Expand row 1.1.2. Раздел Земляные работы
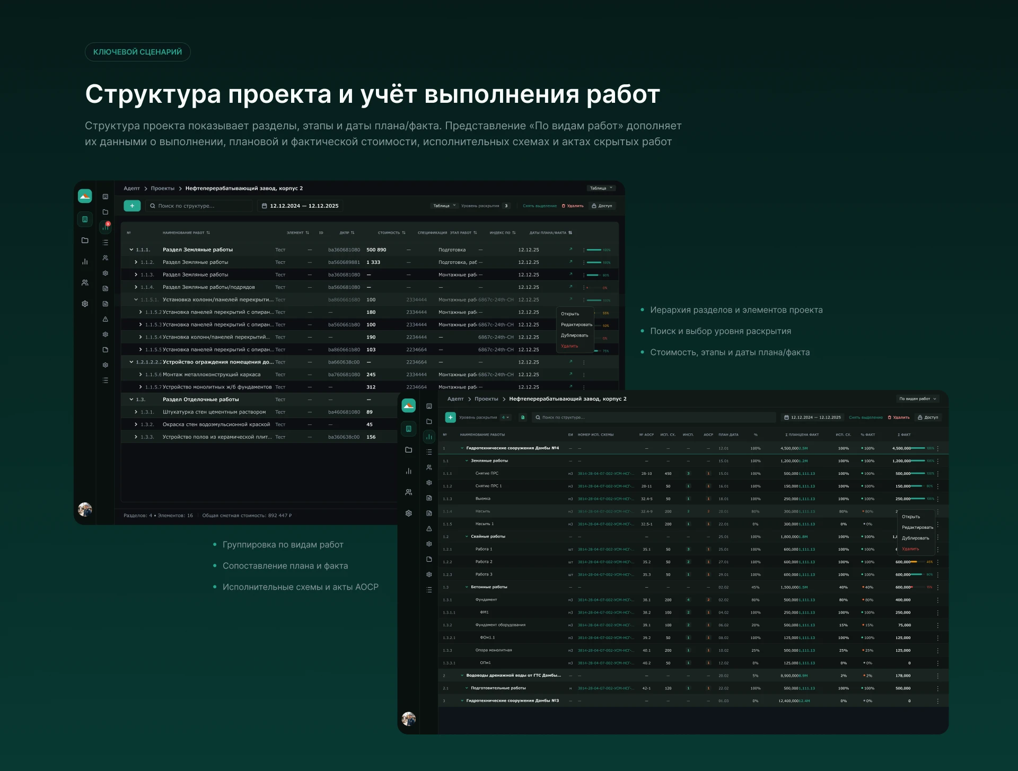1018x771 pixels. tap(136, 262)
